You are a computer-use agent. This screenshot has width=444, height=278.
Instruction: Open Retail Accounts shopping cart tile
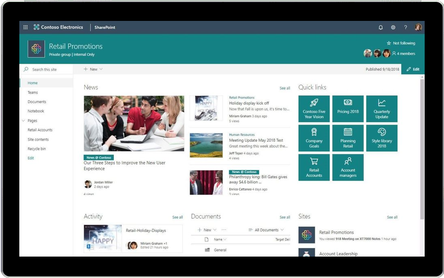tap(314, 168)
